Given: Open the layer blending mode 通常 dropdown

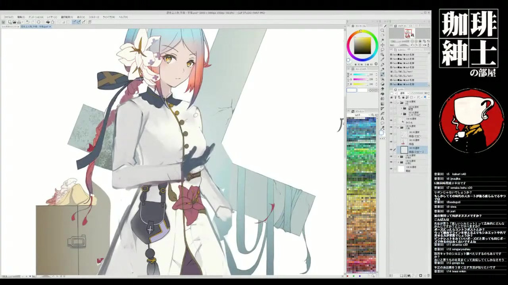Looking at the screenshot, I should (x=404, y=93).
